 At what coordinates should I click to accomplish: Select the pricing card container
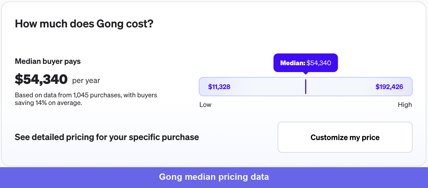(x=214, y=82)
